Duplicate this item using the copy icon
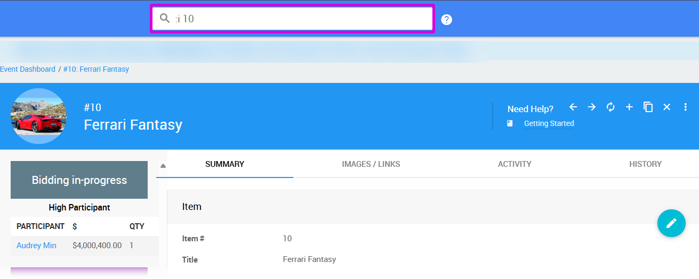The width and height of the screenshot is (699, 279). coord(648,107)
